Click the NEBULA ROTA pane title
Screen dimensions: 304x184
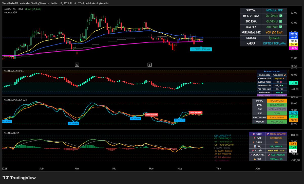click(x=11, y=133)
